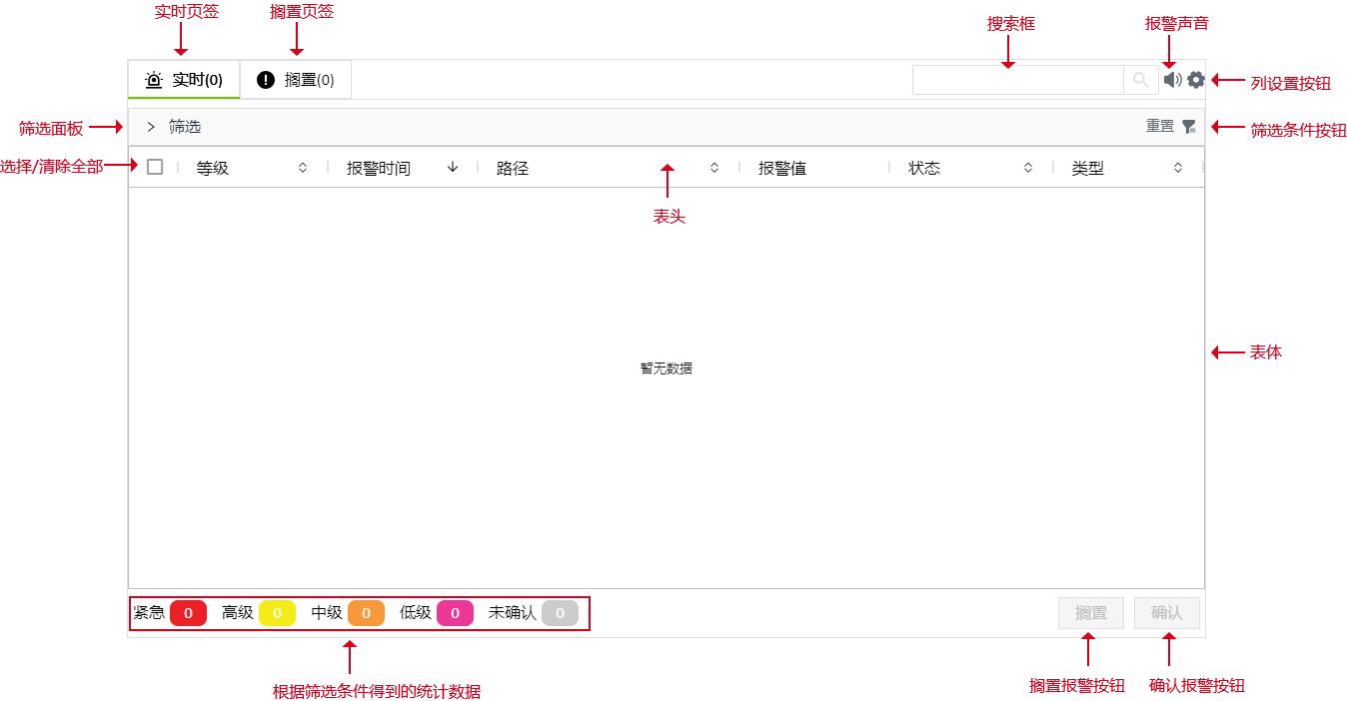Viewport: 1347px width, 701px height.
Task: Click the 重置 reset link
Action: [1160, 126]
